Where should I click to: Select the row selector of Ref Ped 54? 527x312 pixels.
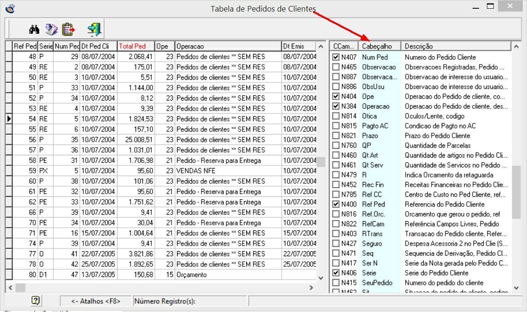[x=9, y=118]
